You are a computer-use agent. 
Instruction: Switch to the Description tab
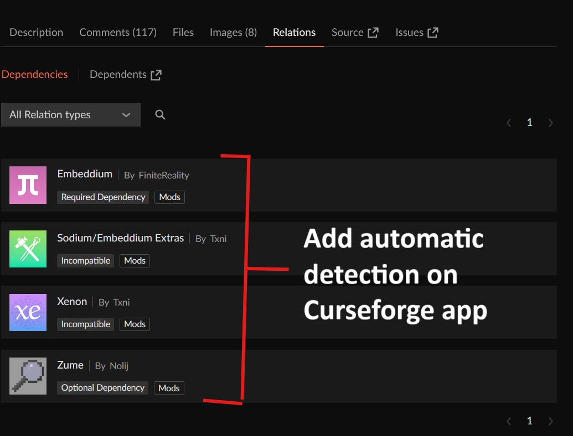tap(37, 33)
